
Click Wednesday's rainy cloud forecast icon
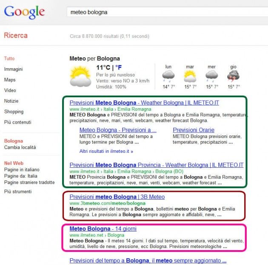pos(211,76)
